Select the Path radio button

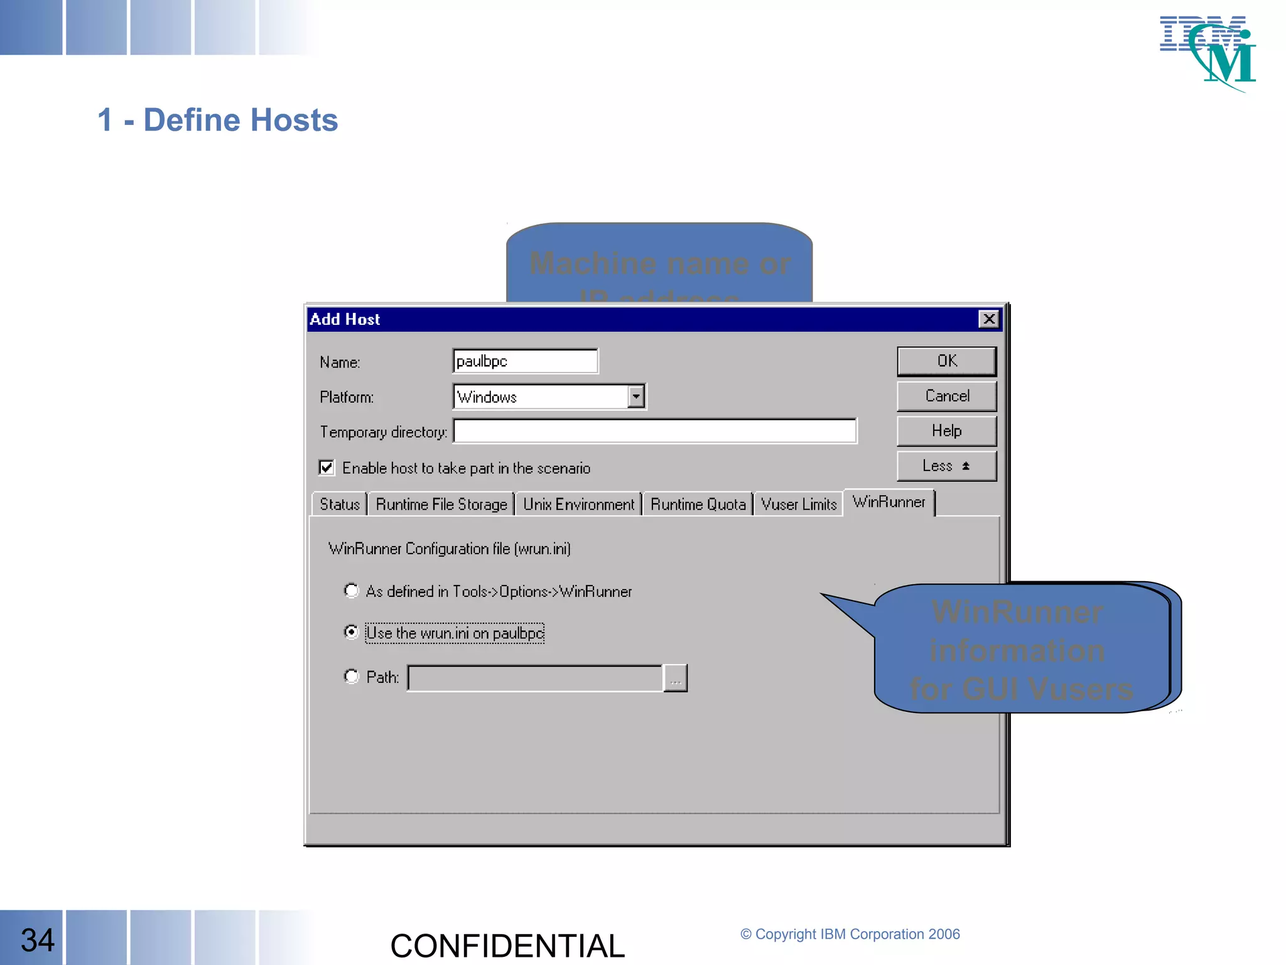pyautogui.click(x=352, y=676)
